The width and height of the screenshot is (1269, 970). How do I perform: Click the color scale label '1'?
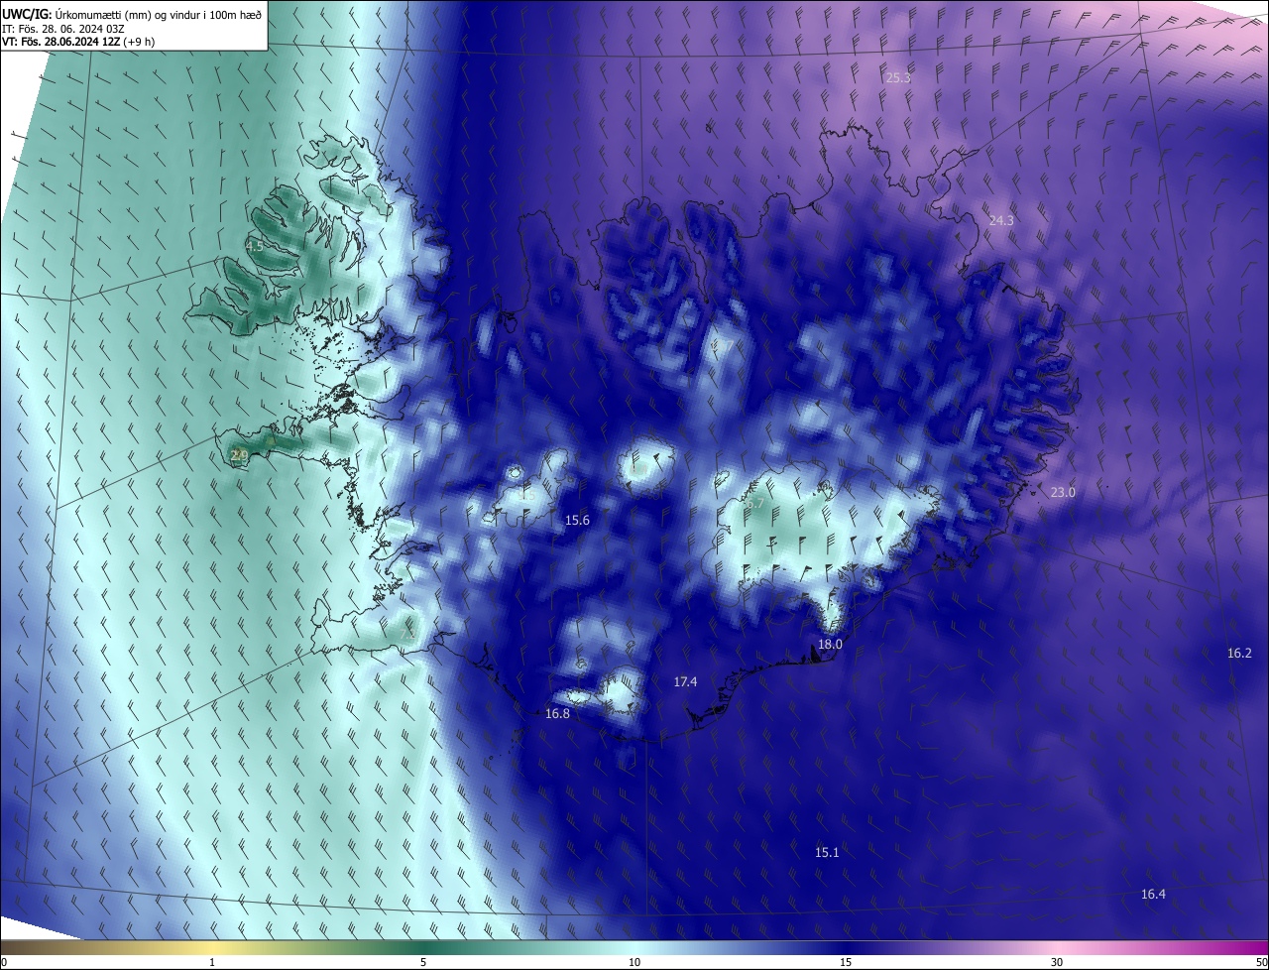pos(212,962)
